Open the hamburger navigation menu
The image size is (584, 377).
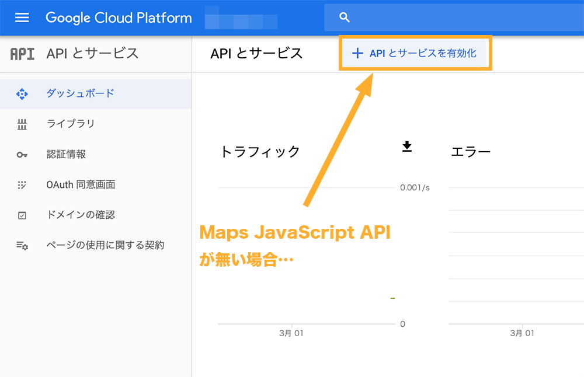[22, 18]
